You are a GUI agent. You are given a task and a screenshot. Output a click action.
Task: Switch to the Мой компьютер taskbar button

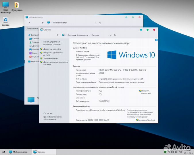pyautogui.click(x=20, y=152)
